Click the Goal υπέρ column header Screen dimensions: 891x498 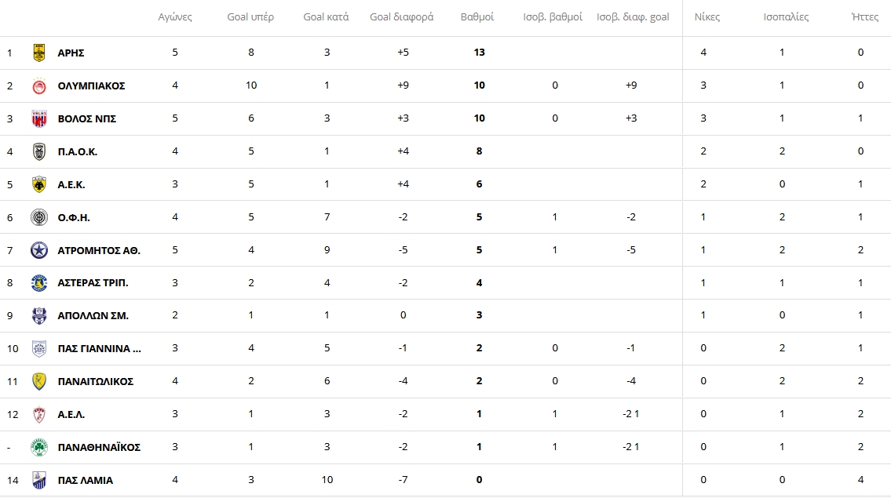[250, 17]
